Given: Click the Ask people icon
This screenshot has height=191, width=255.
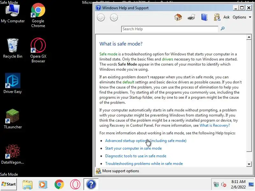Looking at the screenshot, I should point(217,17).
